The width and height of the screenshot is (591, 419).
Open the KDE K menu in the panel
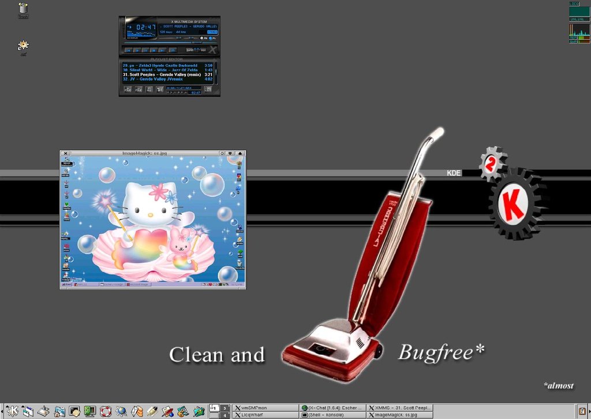pyautogui.click(x=12, y=411)
